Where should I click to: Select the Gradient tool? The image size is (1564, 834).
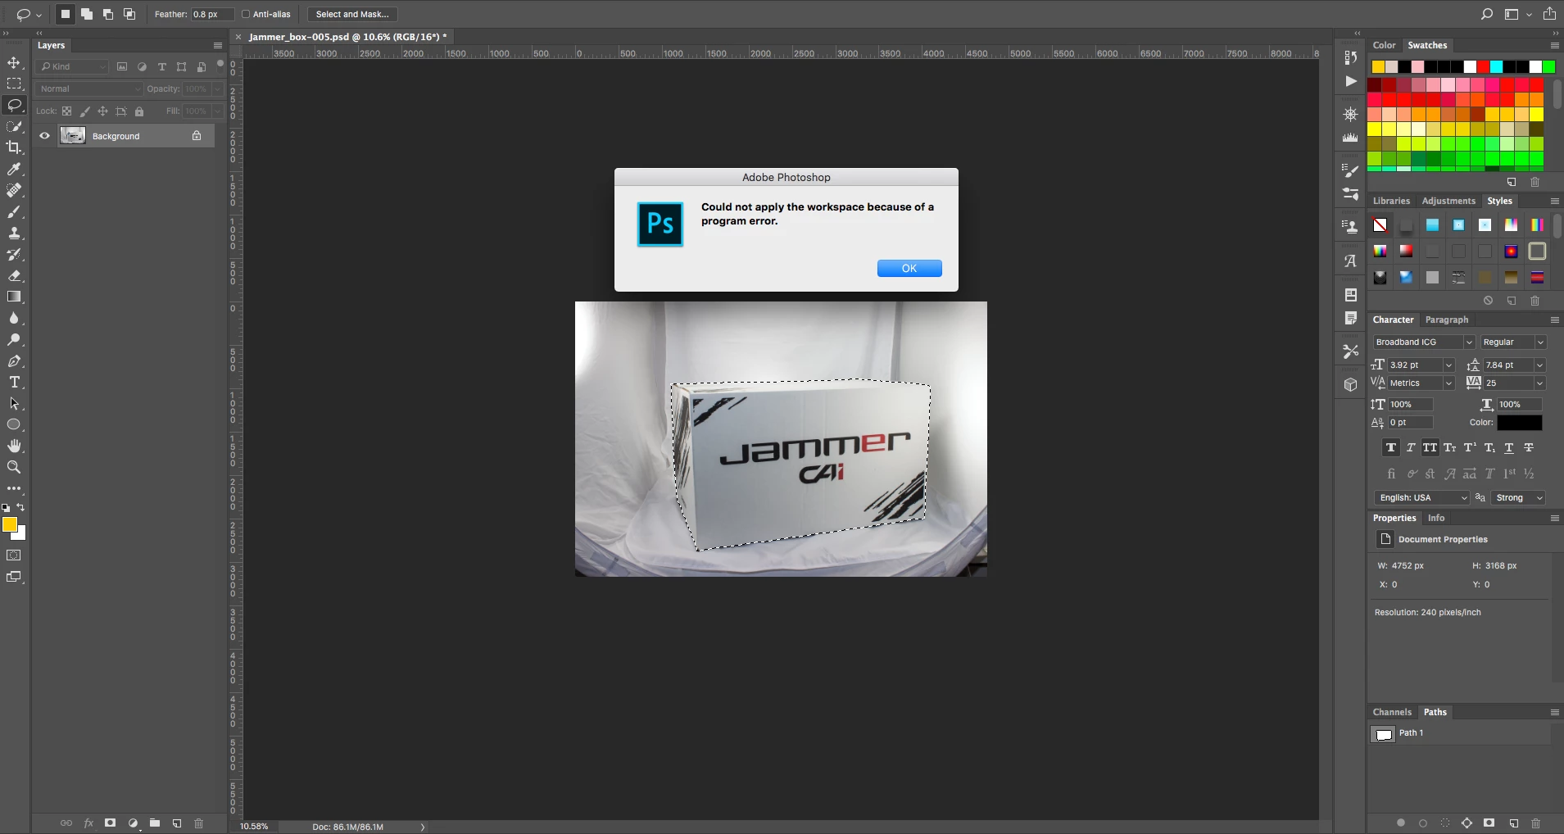click(x=14, y=297)
